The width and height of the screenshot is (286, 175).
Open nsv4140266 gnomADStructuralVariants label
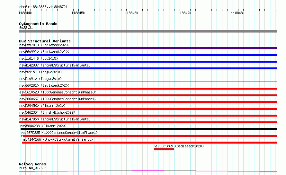(x=57, y=139)
